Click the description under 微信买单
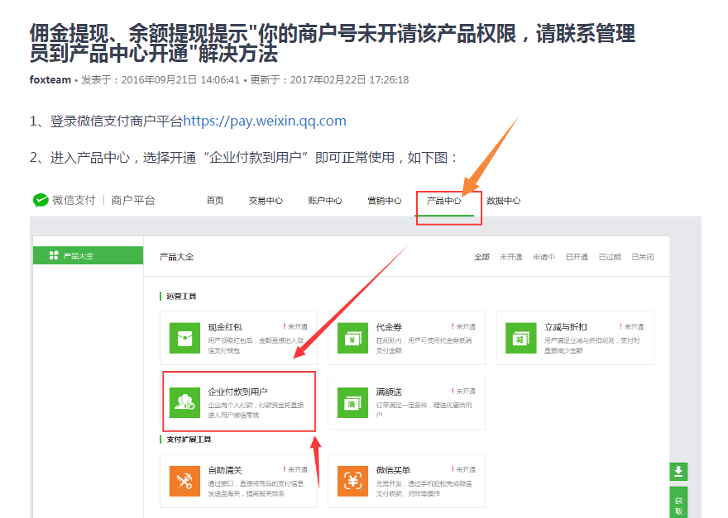 pos(424,489)
